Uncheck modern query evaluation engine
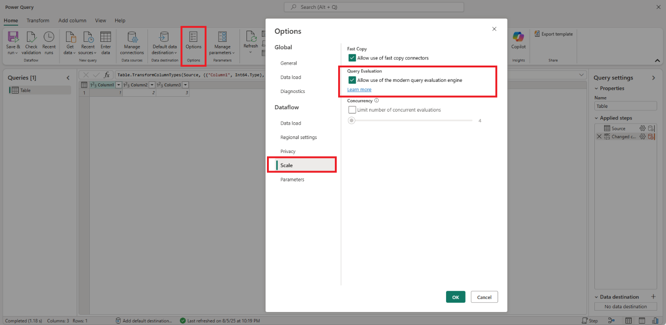The width and height of the screenshot is (666, 325). [x=352, y=80]
